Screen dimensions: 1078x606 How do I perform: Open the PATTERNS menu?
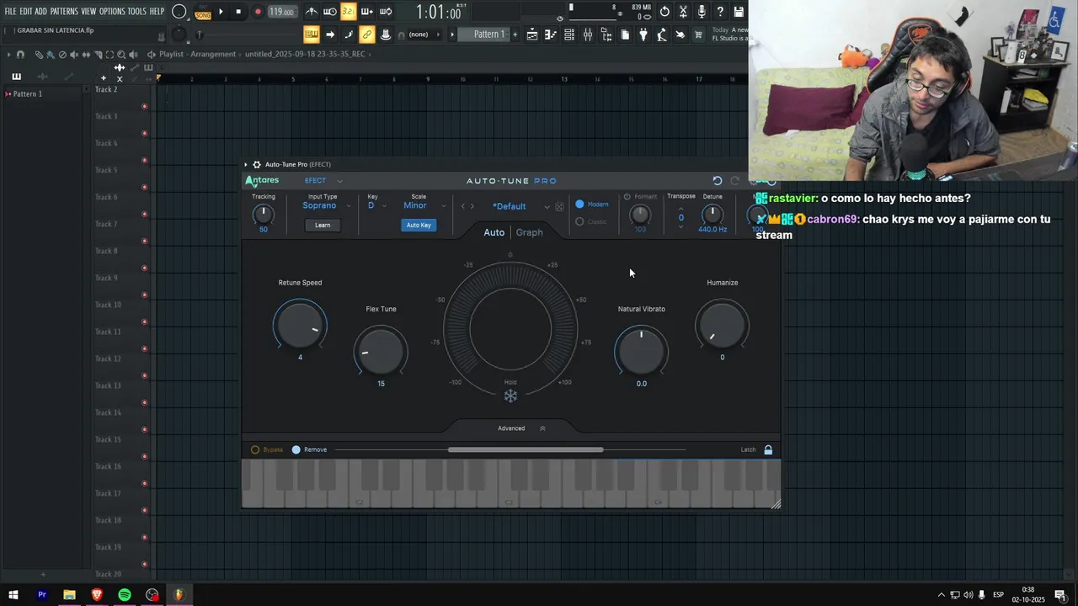(64, 12)
